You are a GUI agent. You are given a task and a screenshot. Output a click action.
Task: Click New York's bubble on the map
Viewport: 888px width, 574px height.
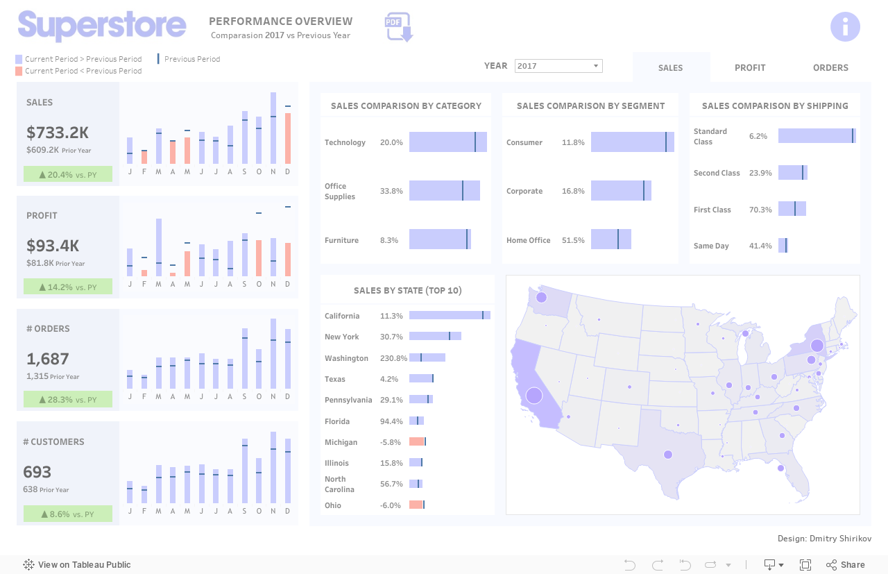tap(817, 346)
